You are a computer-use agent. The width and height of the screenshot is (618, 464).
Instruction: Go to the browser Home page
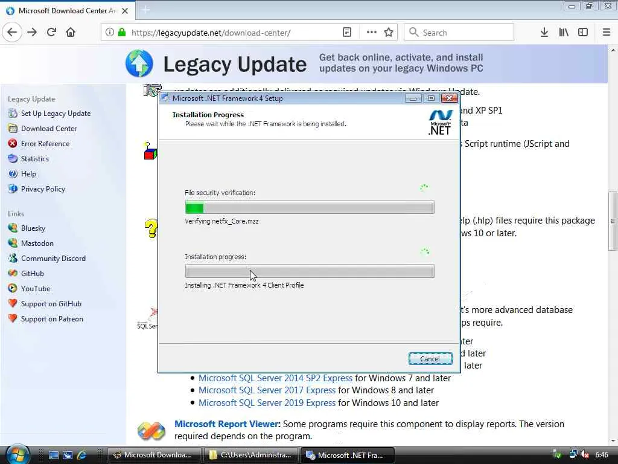[71, 33]
